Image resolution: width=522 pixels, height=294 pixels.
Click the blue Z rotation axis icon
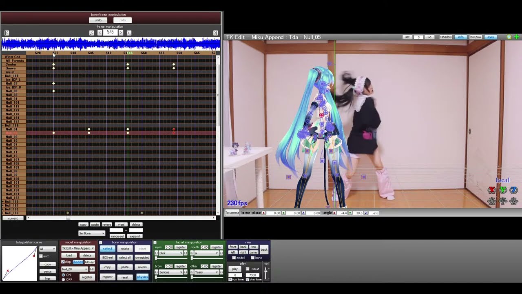tap(514, 190)
